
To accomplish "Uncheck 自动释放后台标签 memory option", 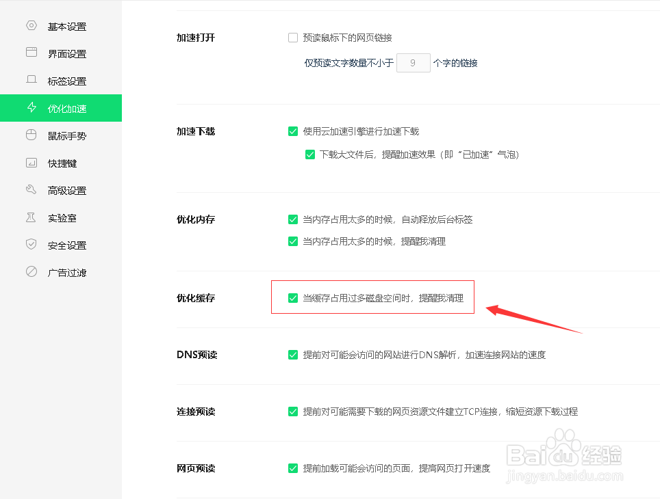I will (x=293, y=219).
